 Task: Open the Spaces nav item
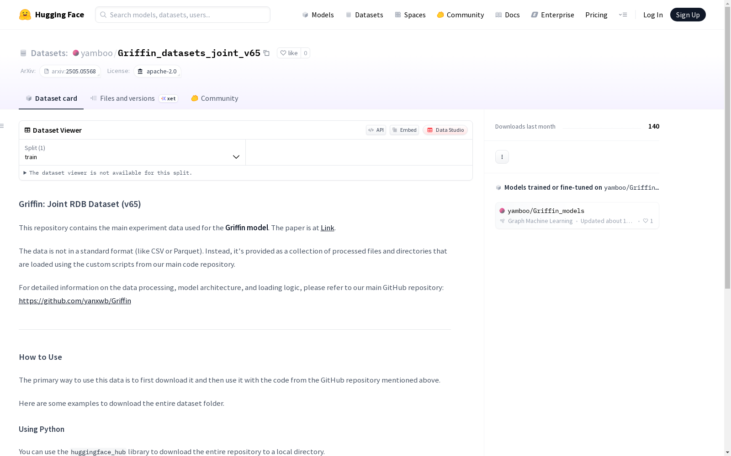tap(410, 15)
